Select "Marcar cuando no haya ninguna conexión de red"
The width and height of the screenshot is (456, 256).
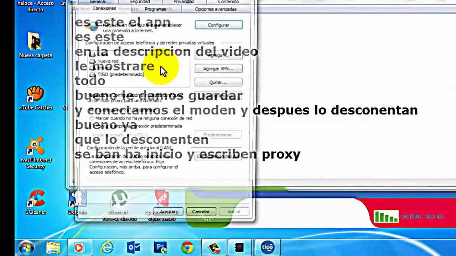pos(141,118)
